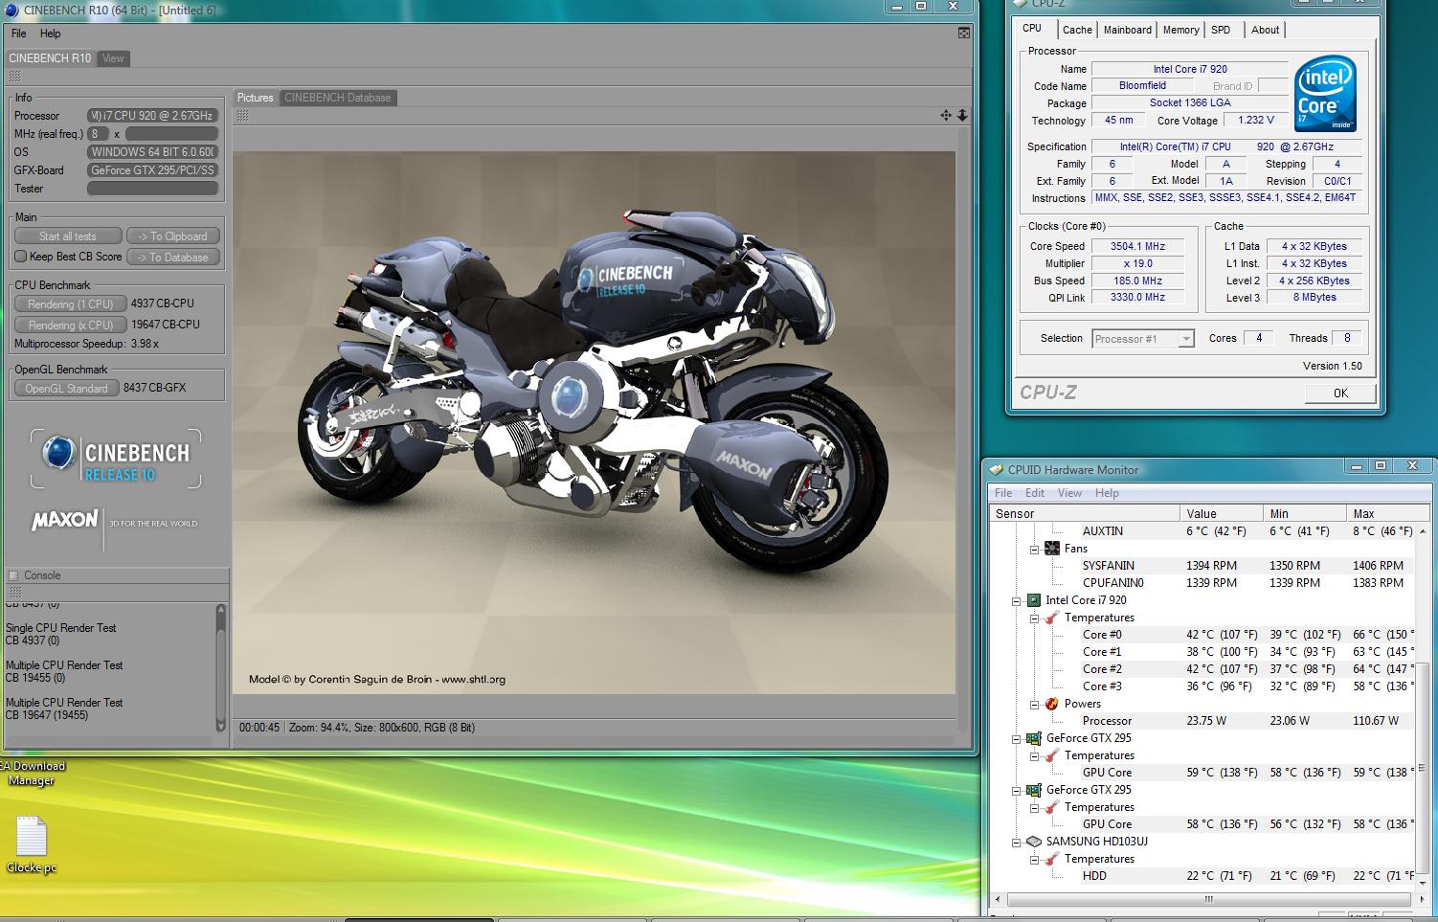Collapse the Intel Core i7 920 node
Screen dimensions: 1438x922
point(1017,600)
